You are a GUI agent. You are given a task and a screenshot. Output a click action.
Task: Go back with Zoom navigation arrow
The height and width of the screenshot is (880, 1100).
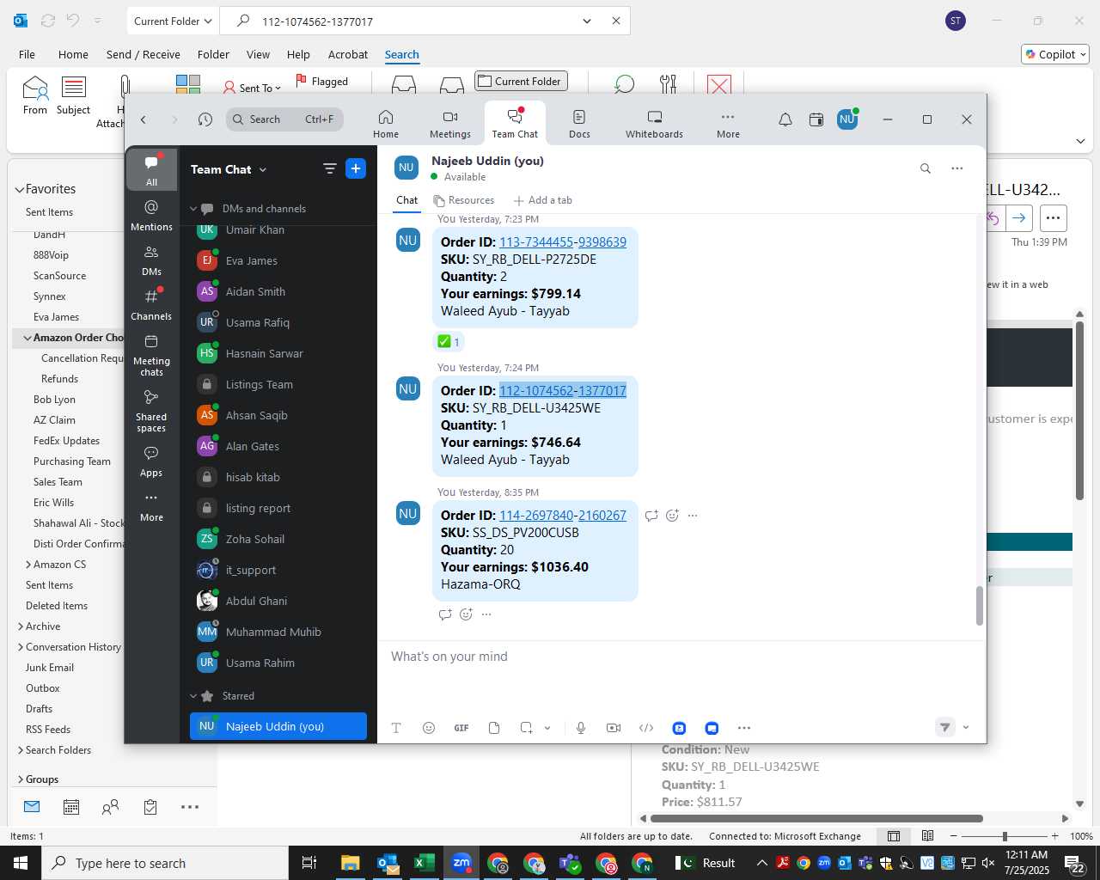[x=144, y=119]
